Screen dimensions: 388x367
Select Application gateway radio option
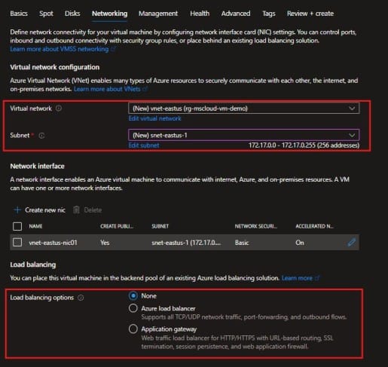(133, 329)
